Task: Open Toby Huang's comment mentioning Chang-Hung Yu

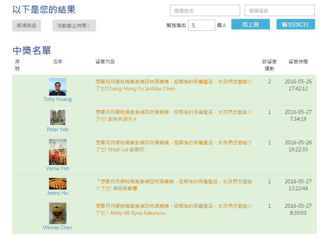Action: (174, 85)
